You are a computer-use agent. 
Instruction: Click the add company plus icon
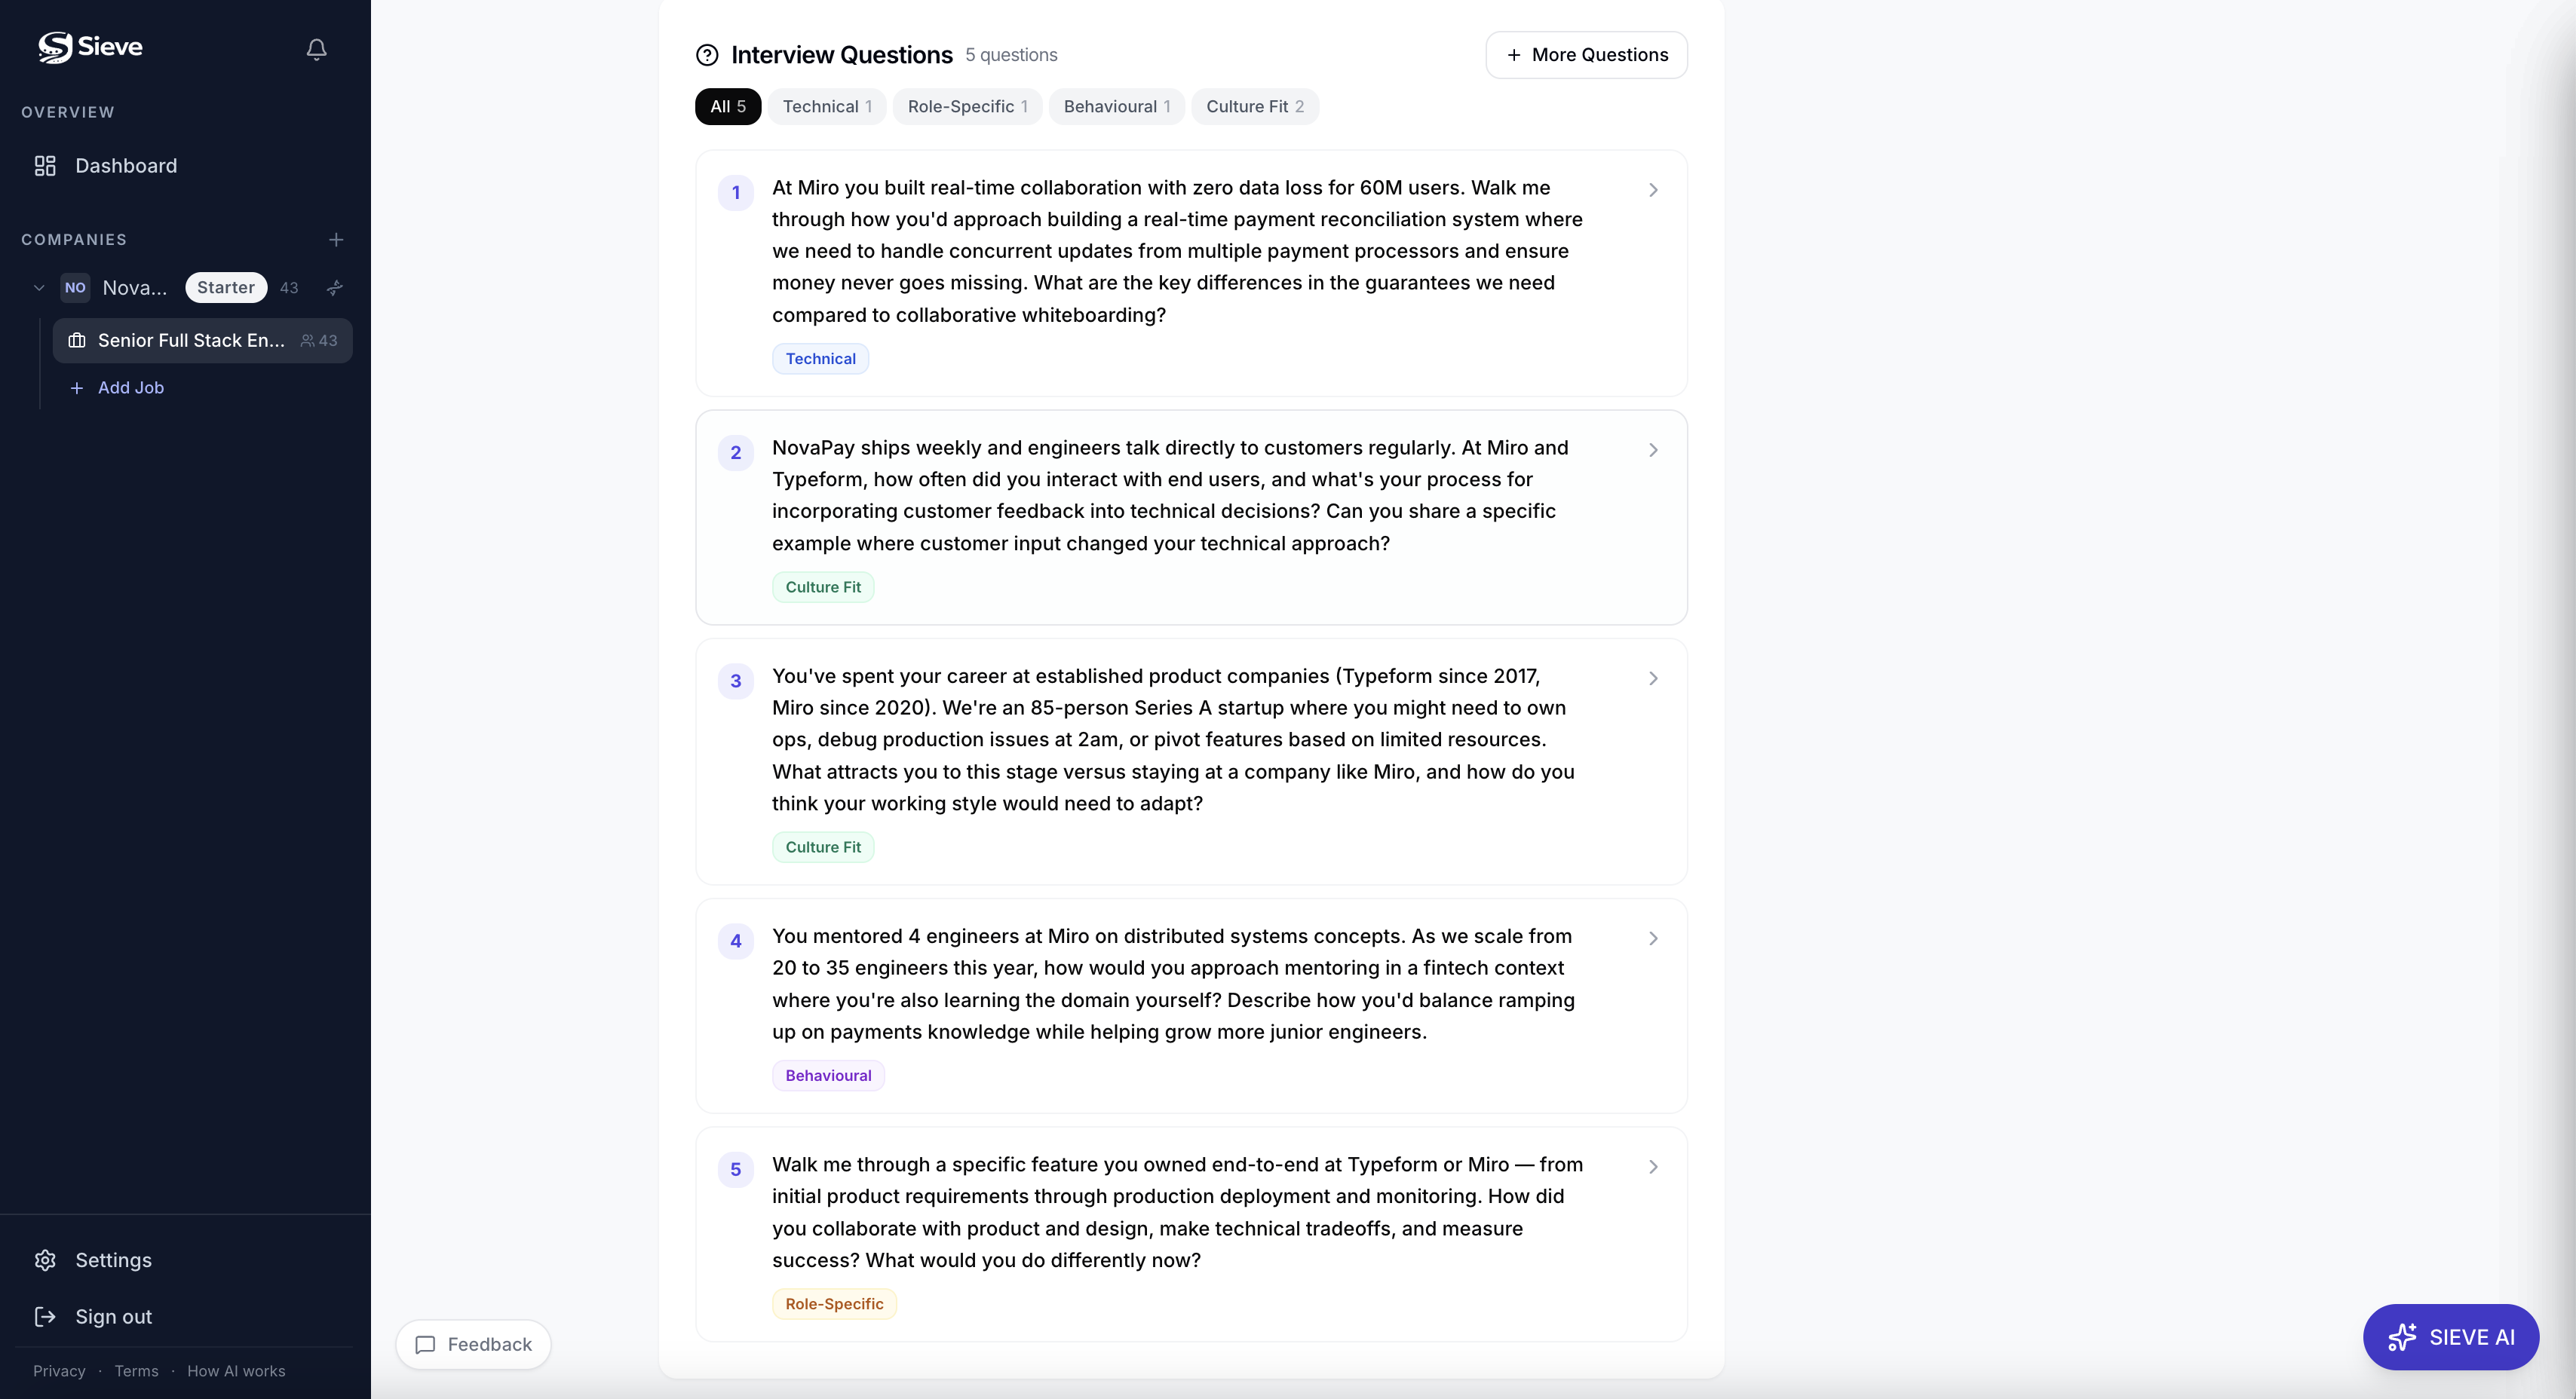336,240
